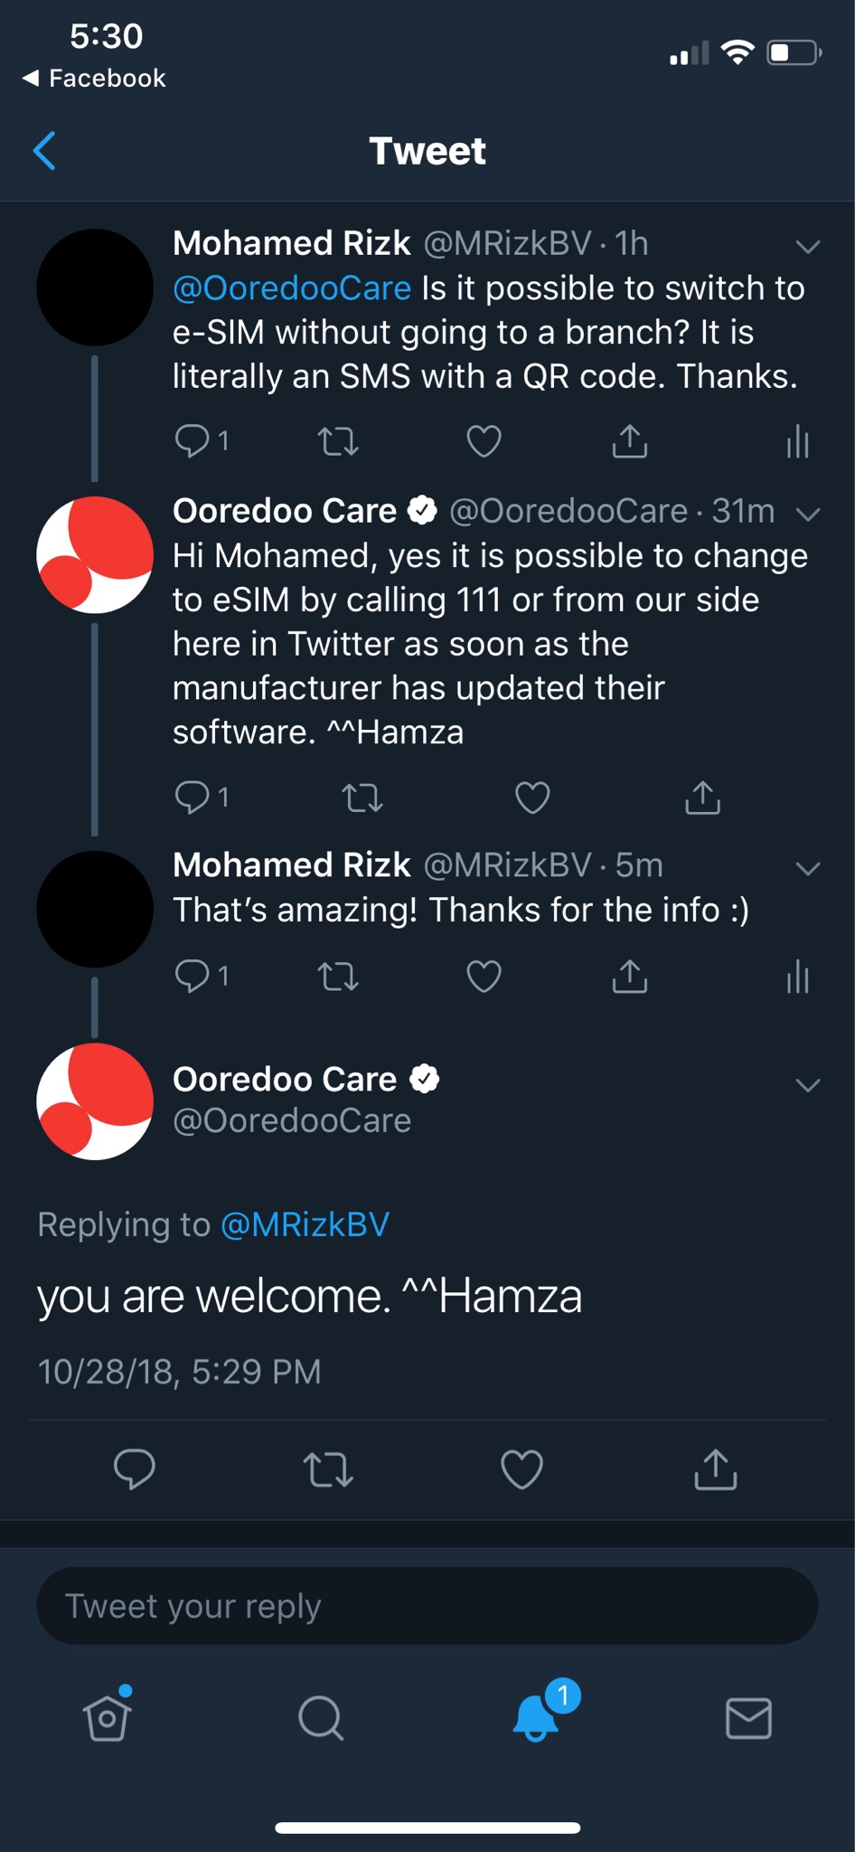The height and width of the screenshot is (1852, 855).
Task: Share Mohamed Rizk's e-SIM question tweet
Action: [x=629, y=441]
